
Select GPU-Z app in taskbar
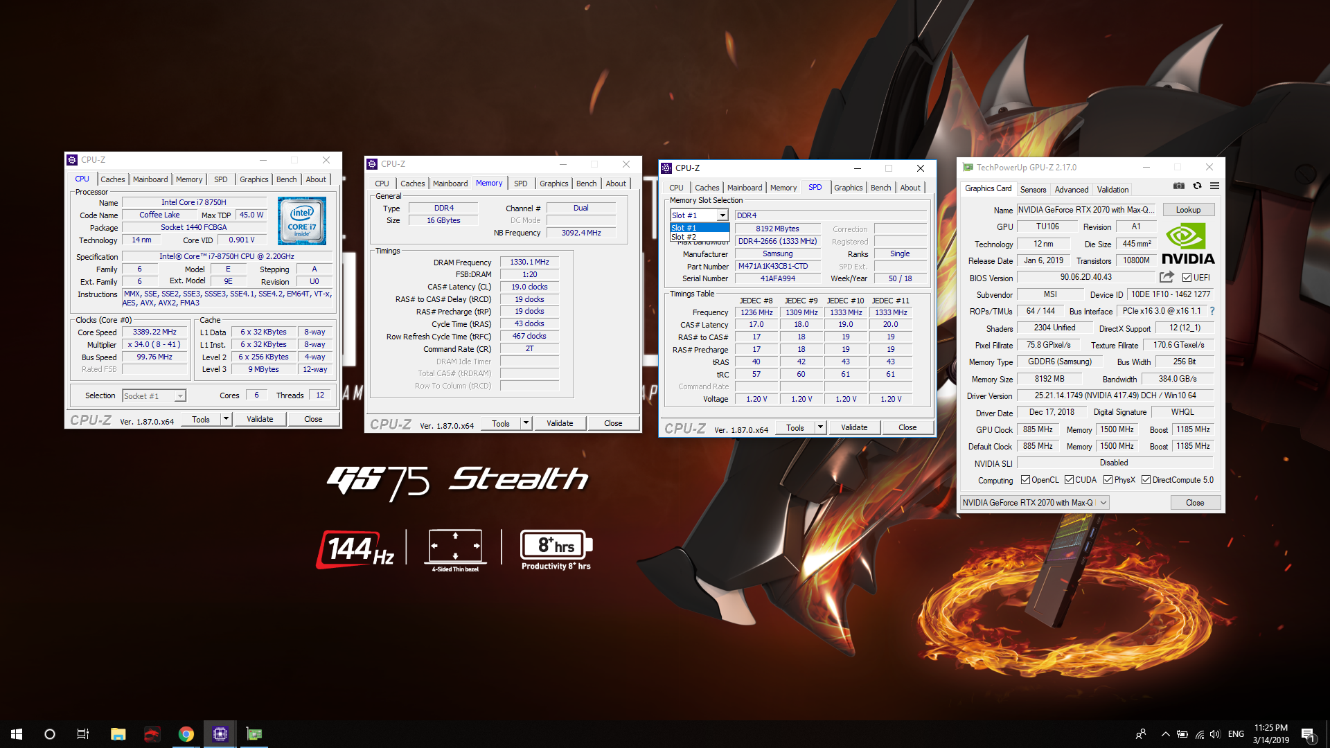click(254, 734)
